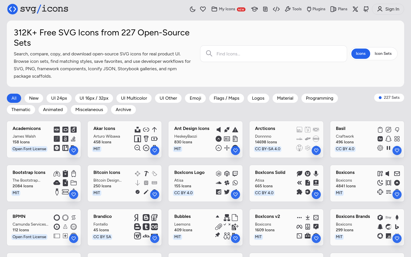Click the author name James Walsh

pos(24,136)
